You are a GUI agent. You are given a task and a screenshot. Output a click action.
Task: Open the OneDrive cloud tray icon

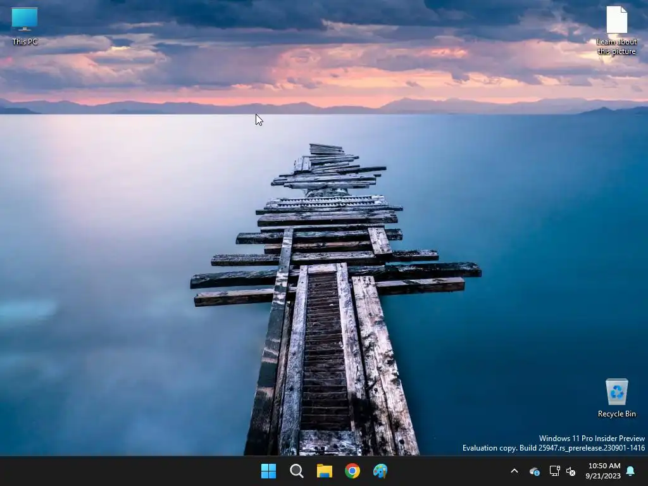(x=535, y=471)
